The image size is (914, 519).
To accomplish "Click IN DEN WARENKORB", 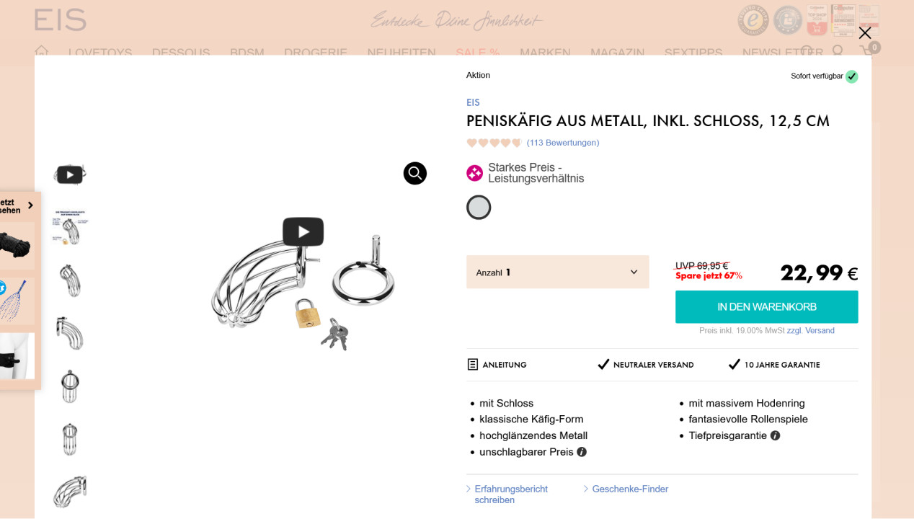I will pos(766,306).
